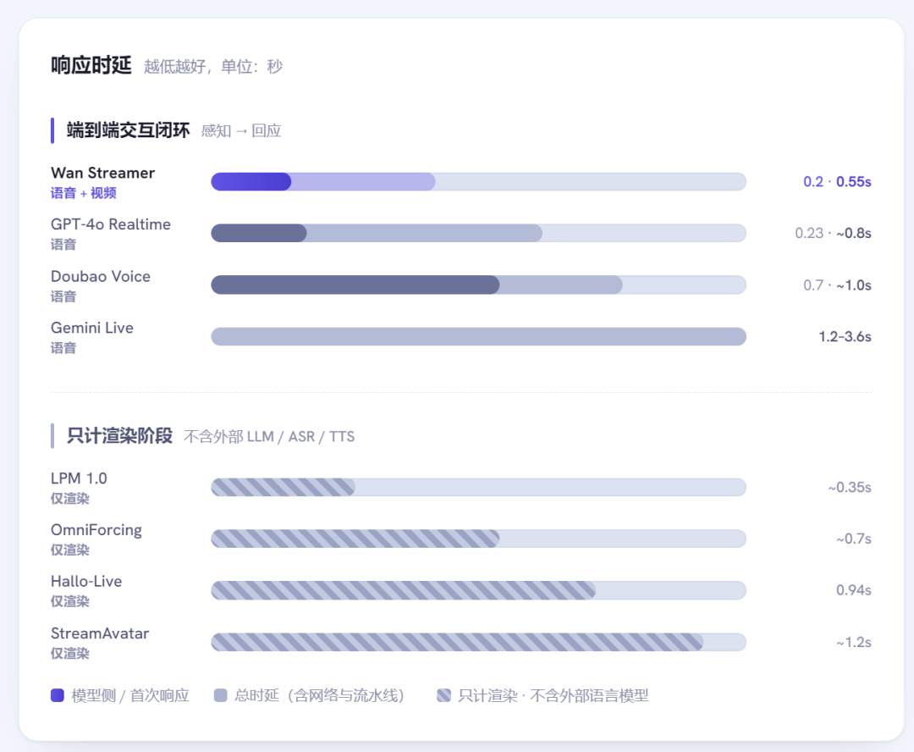
Task: Select the 只计渲染阶段 section heading
Action: 119,436
